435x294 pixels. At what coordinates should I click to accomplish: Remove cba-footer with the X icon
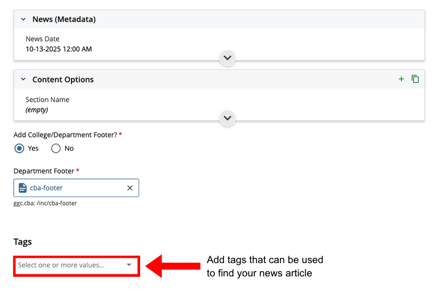130,188
